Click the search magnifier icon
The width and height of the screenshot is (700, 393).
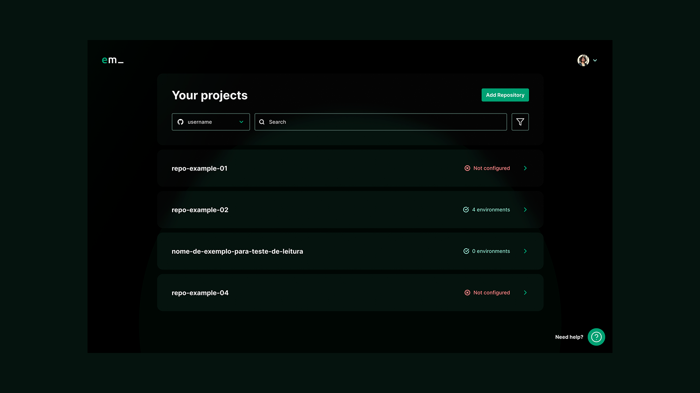coord(262,122)
